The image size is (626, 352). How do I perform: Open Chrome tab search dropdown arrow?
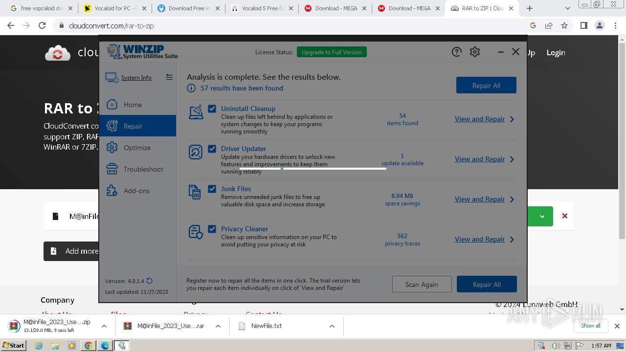pos(568,8)
